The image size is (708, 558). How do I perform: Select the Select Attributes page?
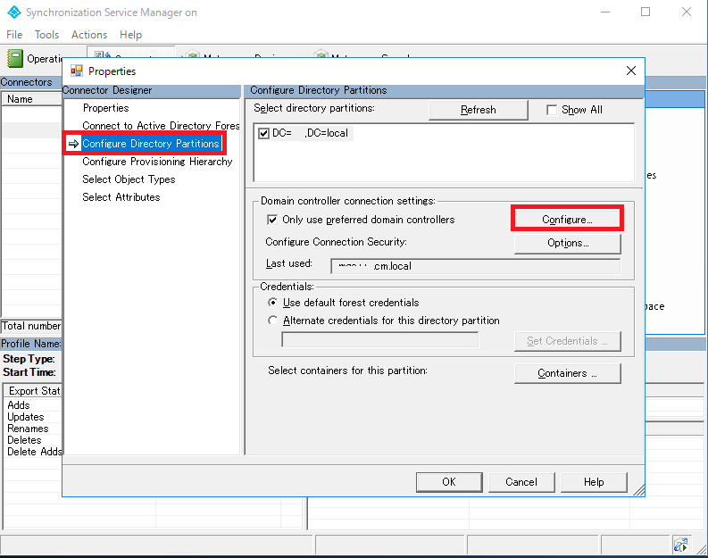click(121, 197)
